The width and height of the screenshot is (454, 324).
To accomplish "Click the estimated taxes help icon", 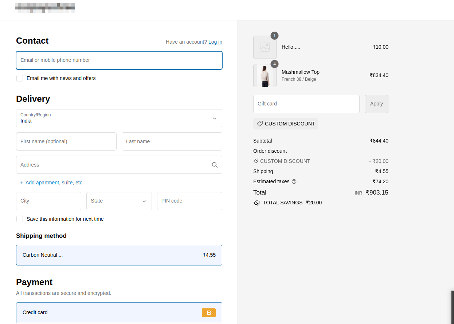I will click(x=294, y=181).
